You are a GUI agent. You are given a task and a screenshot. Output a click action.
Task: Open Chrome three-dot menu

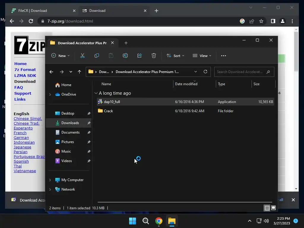pyautogui.click(x=292, y=21)
